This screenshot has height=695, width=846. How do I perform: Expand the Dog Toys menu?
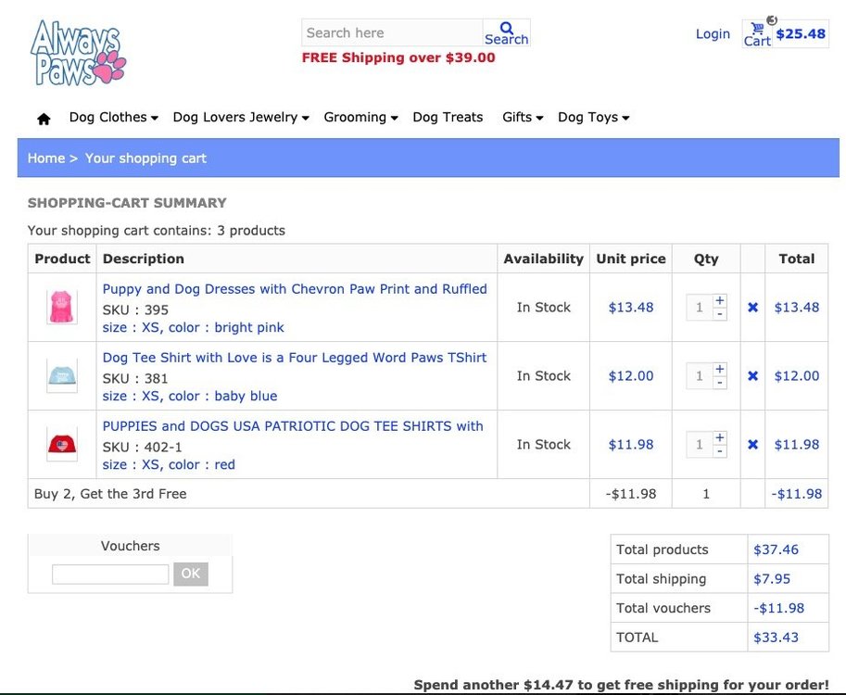click(x=593, y=118)
